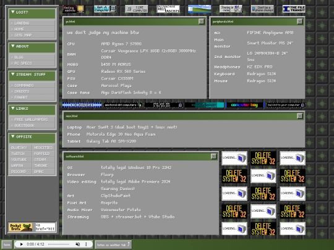Close the misc.html window
Screen dimensions: 334x250
point(300,116)
